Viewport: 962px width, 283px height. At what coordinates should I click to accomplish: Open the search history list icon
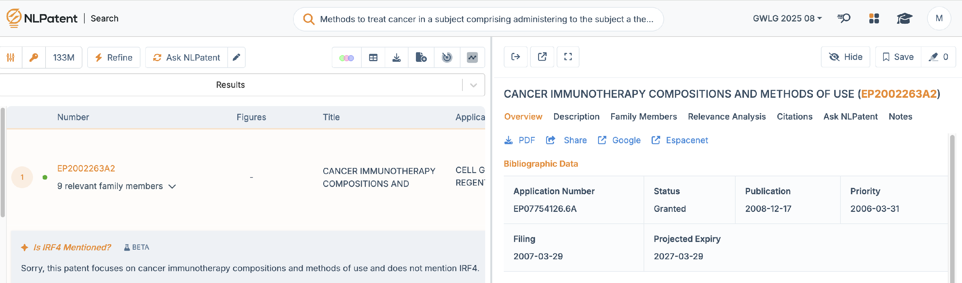point(844,18)
